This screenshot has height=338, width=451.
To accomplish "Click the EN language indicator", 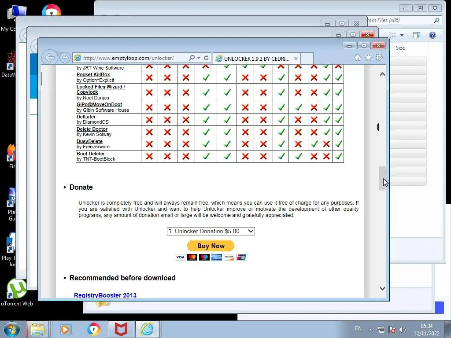I will click(x=358, y=328).
